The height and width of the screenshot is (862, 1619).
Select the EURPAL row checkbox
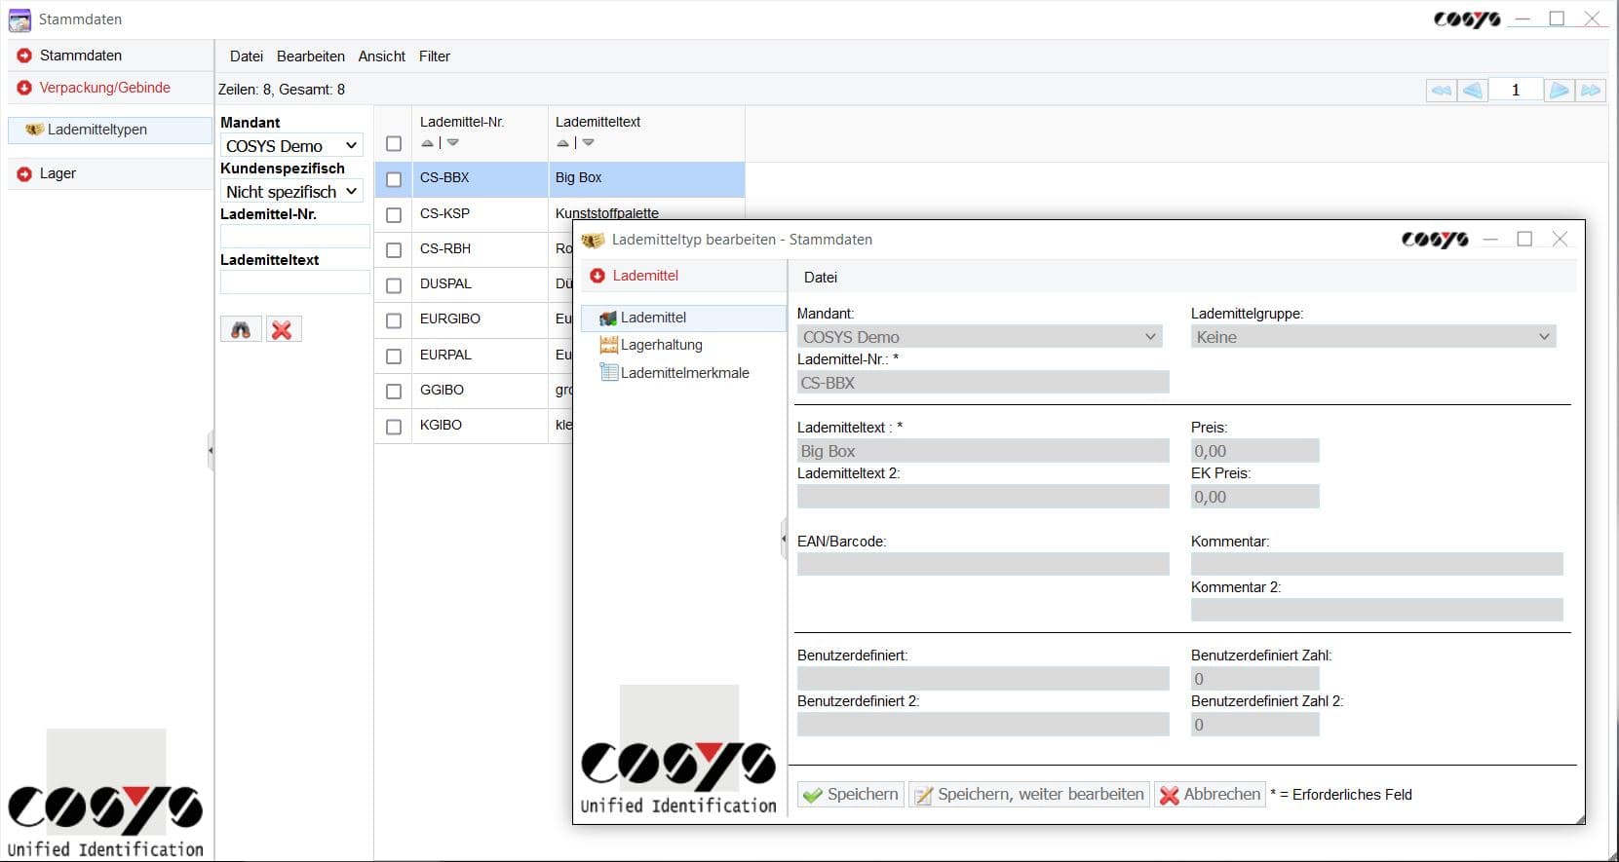pyautogui.click(x=394, y=356)
